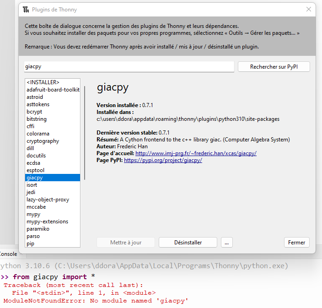This screenshot has height=308, width=322.
Task: Select docutils in the package list
Action: pos(52,156)
